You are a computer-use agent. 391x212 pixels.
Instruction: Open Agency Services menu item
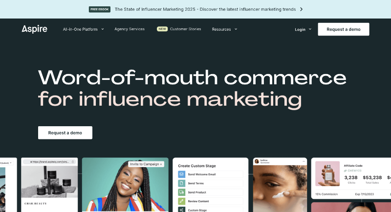tap(130, 29)
